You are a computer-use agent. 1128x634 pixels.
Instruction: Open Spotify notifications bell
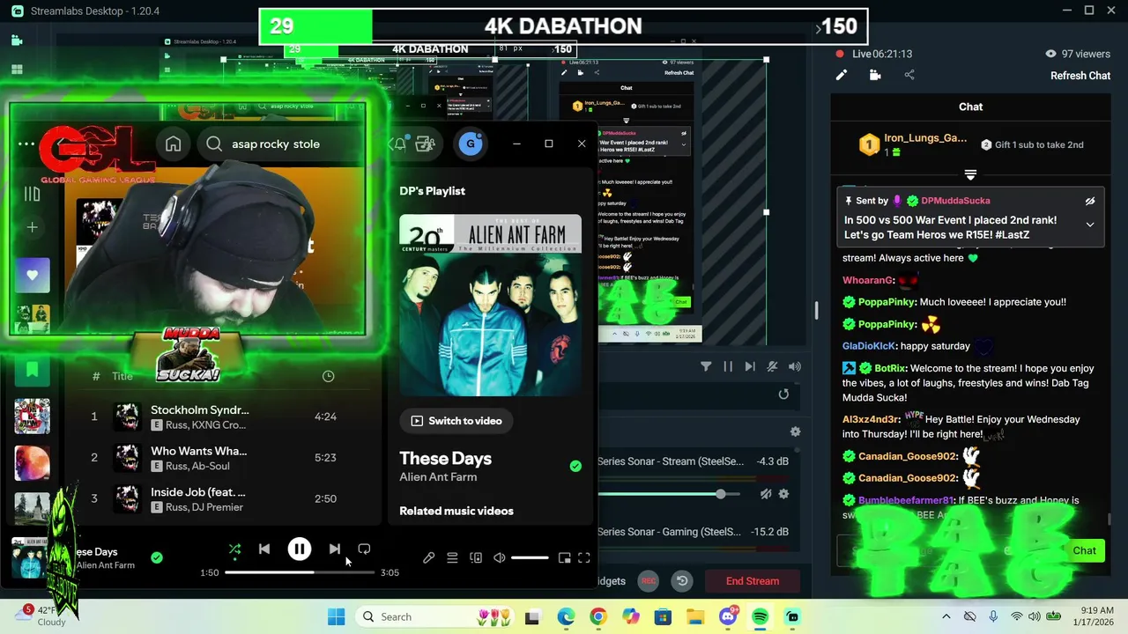[x=399, y=144]
